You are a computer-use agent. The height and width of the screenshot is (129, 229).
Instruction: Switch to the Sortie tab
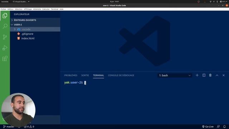85,75
